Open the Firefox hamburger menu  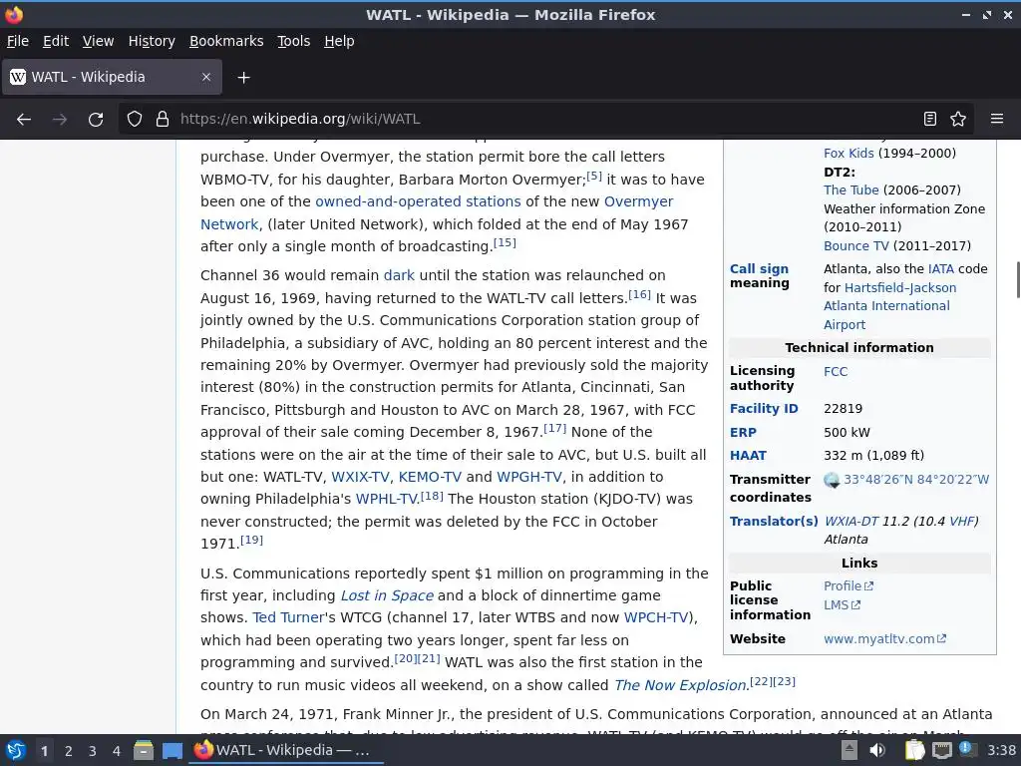pos(997,120)
